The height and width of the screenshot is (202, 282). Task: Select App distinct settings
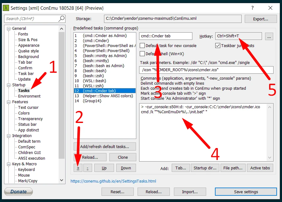(x=29, y=130)
